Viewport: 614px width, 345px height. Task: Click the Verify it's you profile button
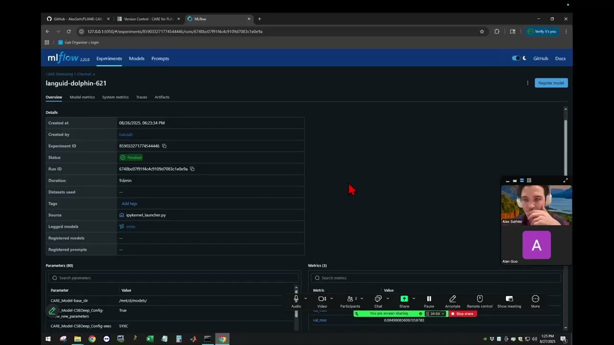pyautogui.click(x=542, y=32)
